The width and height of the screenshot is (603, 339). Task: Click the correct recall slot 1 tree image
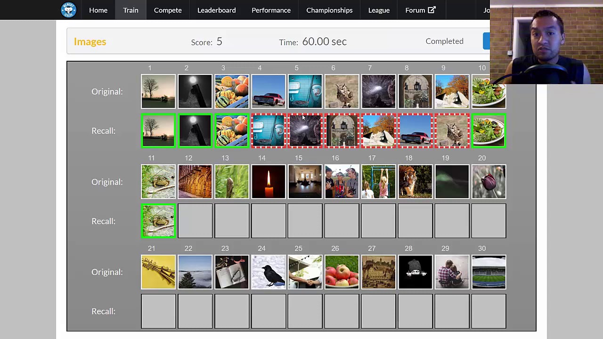[158, 131]
